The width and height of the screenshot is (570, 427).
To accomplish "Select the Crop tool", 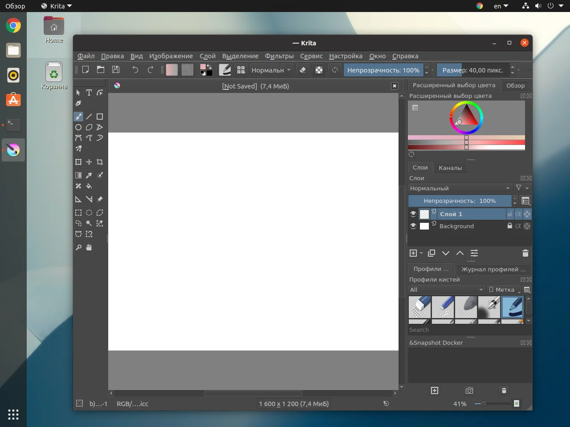I will pyautogui.click(x=100, y=162).
